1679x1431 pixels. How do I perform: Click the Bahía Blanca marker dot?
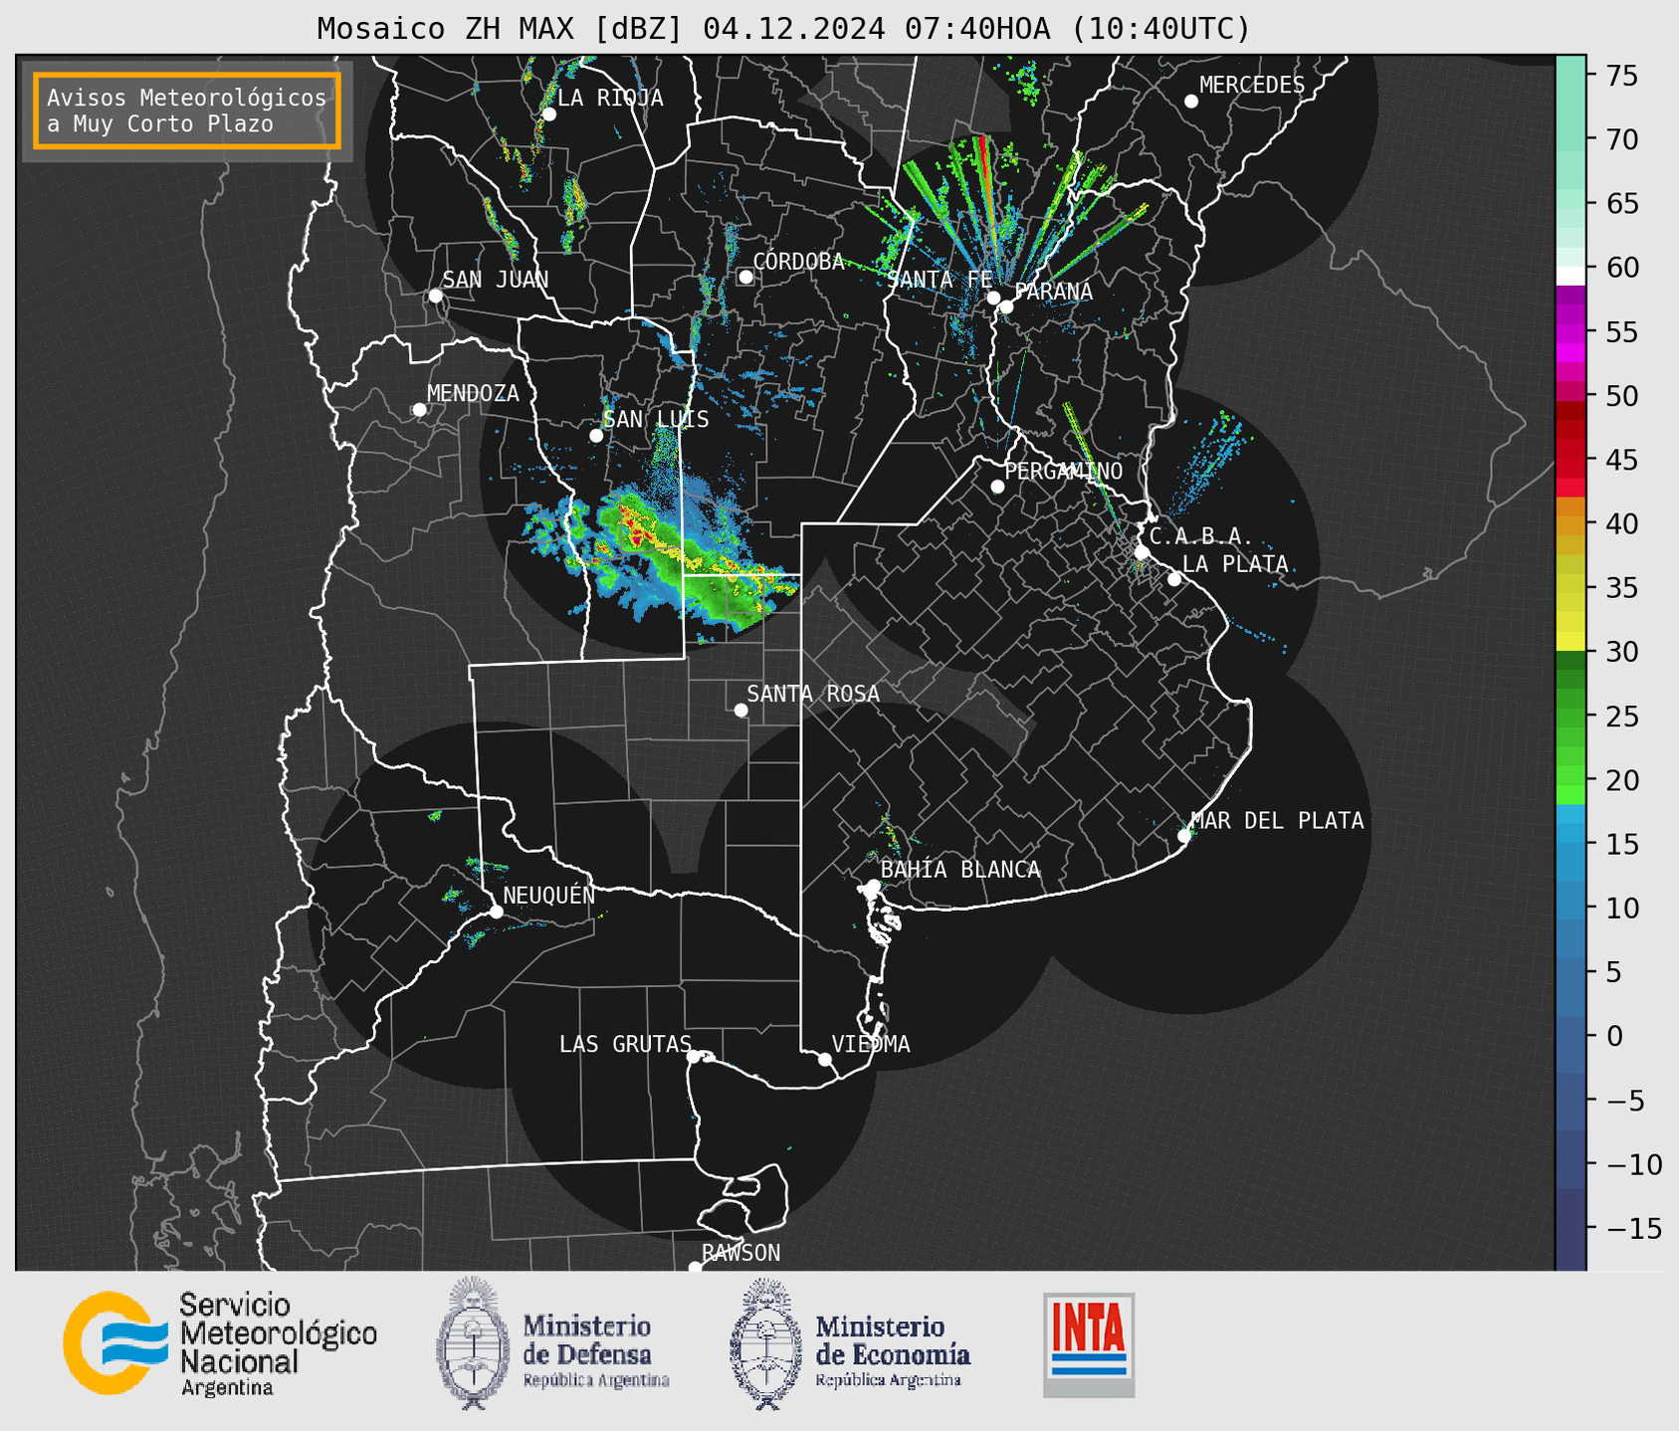[873, 886]
